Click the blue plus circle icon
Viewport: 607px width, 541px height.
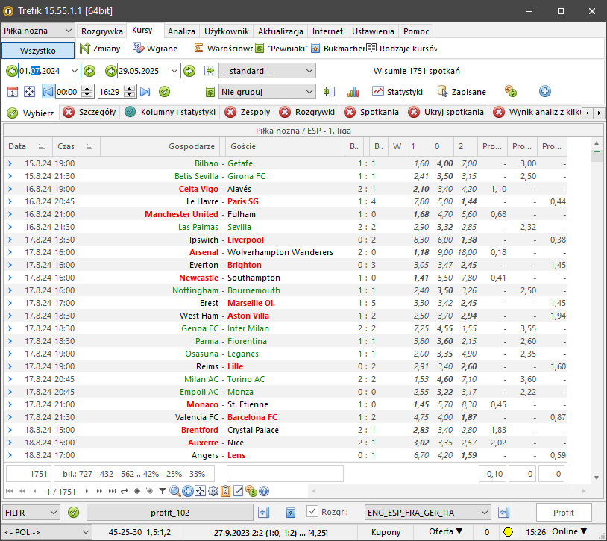pyautogui.click(x=544, y=92)
